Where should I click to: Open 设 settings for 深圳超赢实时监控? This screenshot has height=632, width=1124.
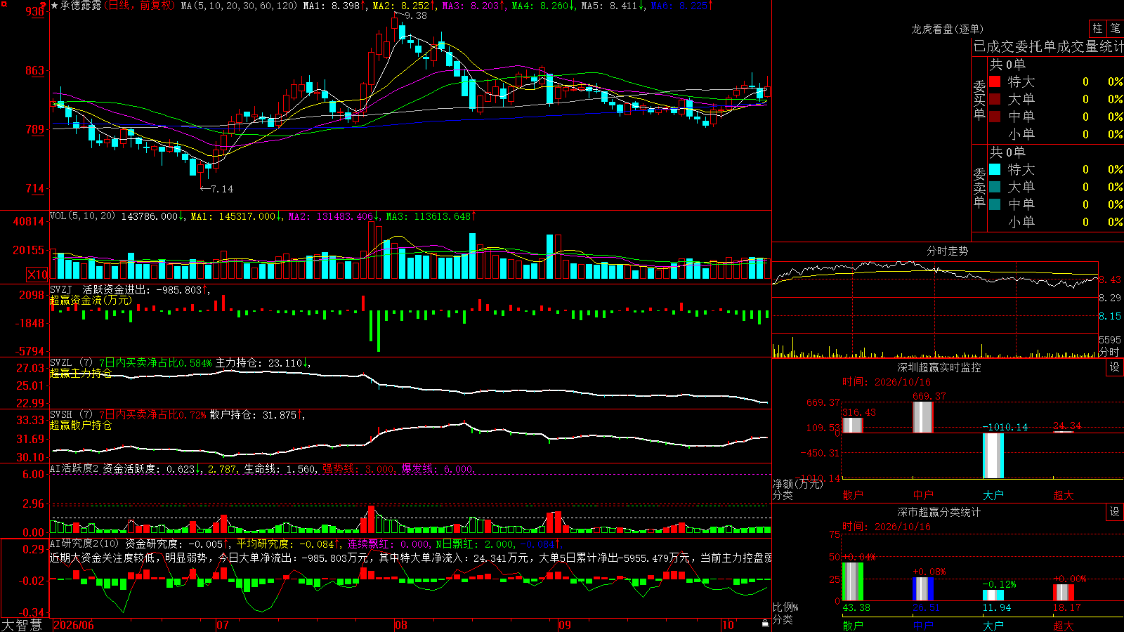pyautogui.click(x=1115, y=367)
